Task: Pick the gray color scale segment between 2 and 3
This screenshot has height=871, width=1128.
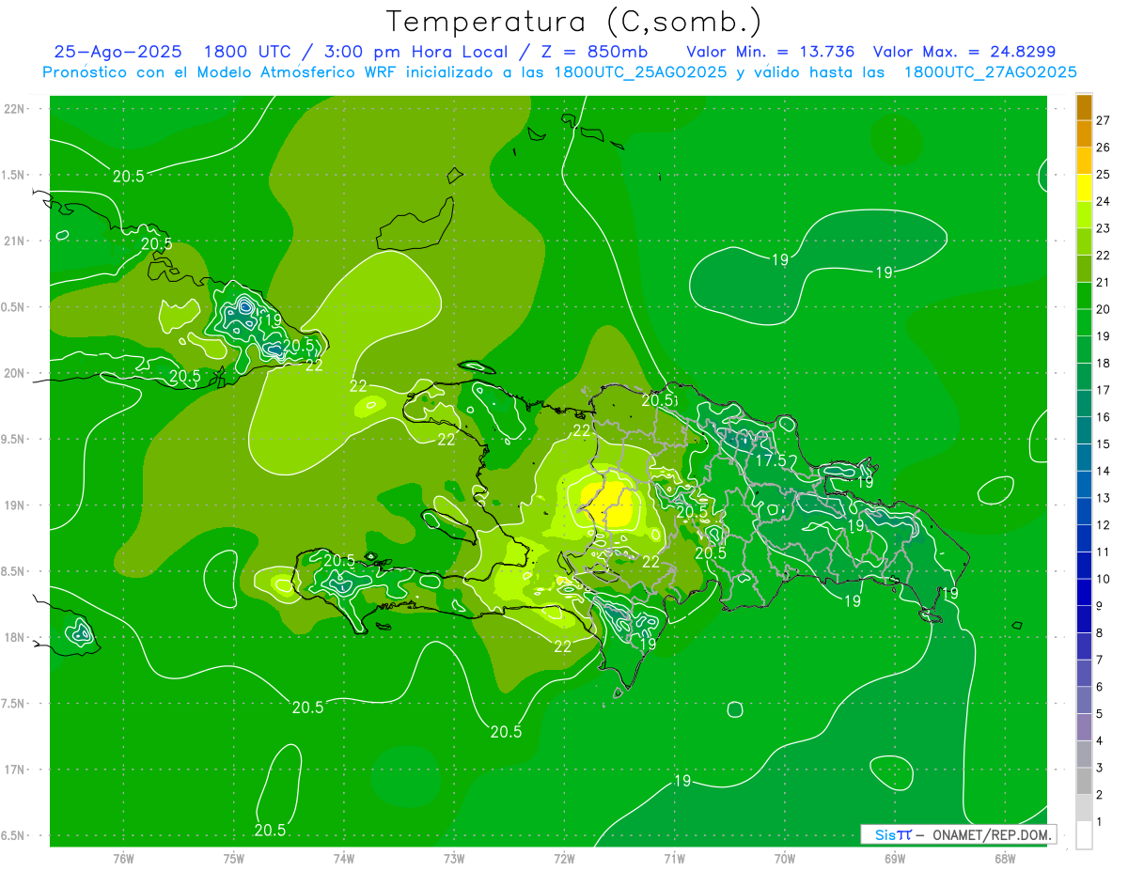Action: [1084, 781]
